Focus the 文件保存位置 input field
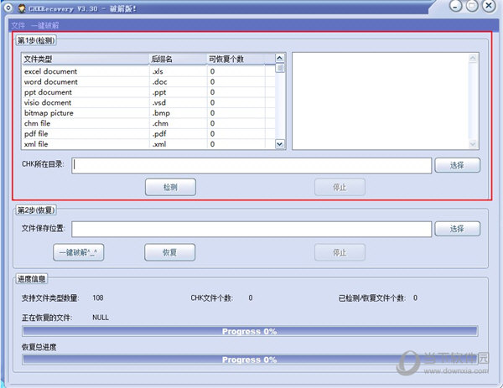503x388 pixels. [x=251, y=229]
